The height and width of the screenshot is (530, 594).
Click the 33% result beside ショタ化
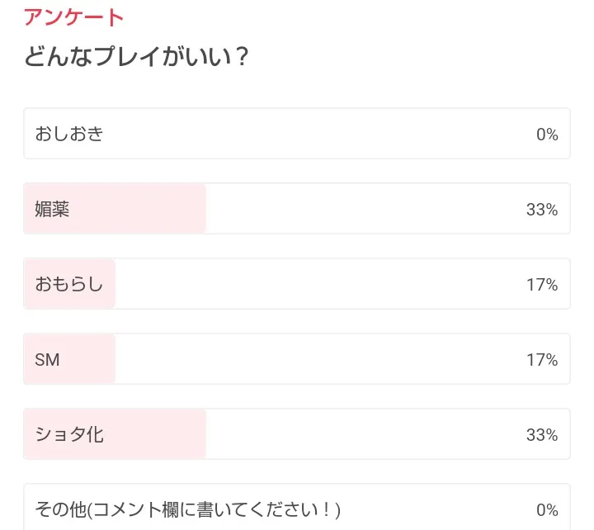click(542, 435)
